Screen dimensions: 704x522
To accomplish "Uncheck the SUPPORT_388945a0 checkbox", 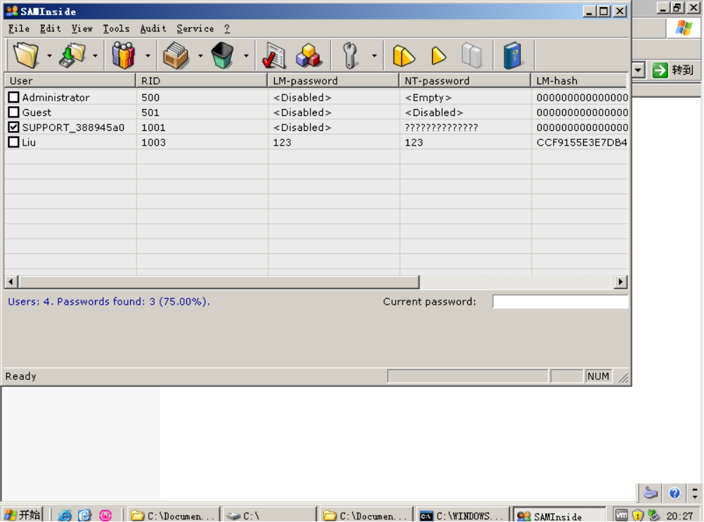I will [x=13, y=127].
